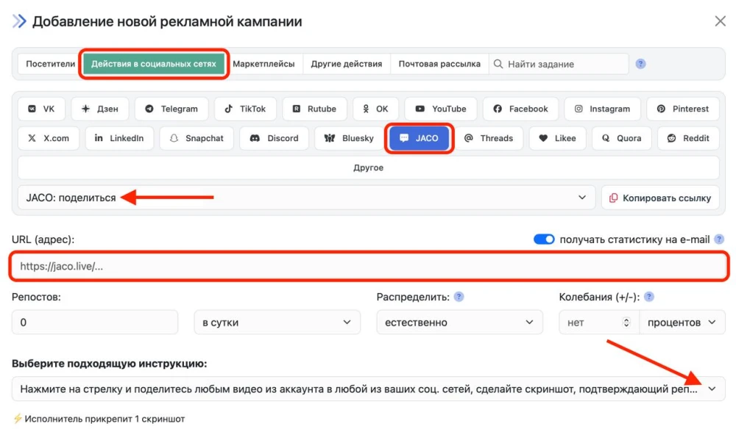
Task: Choose the Telegram network option
Action: [x=171, y=109]
